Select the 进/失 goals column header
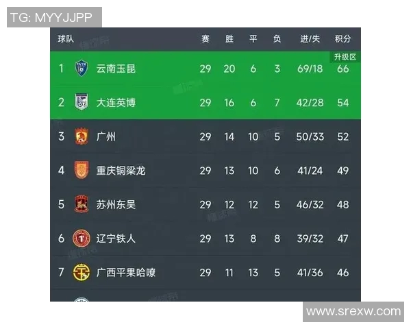Screen dimensions: 411x329 coord(310,39)
